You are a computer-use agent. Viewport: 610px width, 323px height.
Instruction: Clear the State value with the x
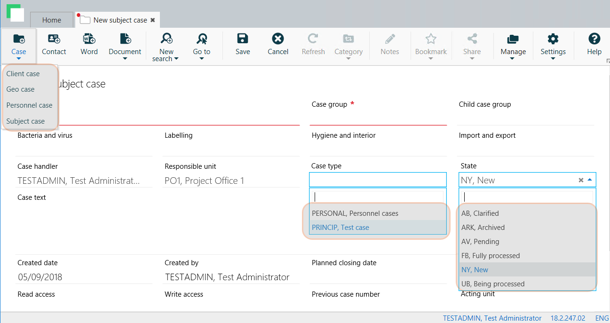point(581,180)
